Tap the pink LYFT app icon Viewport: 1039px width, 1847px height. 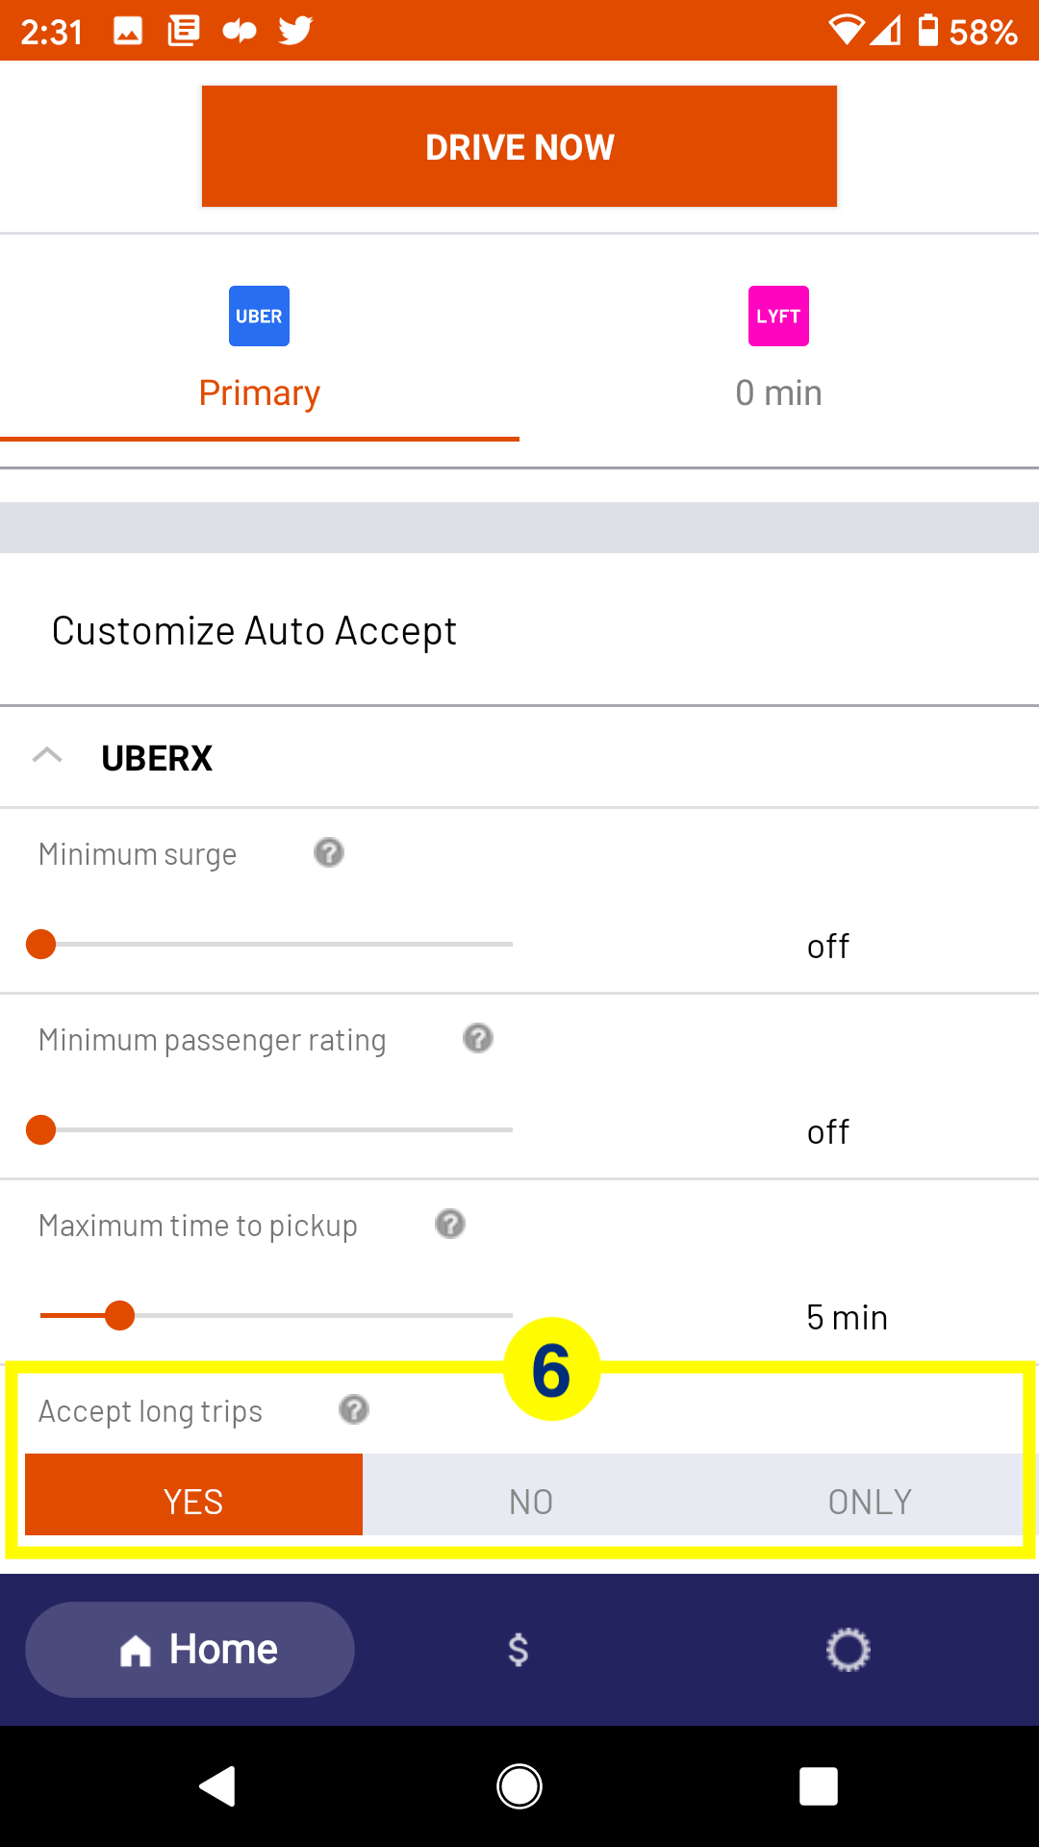point(778,316)
